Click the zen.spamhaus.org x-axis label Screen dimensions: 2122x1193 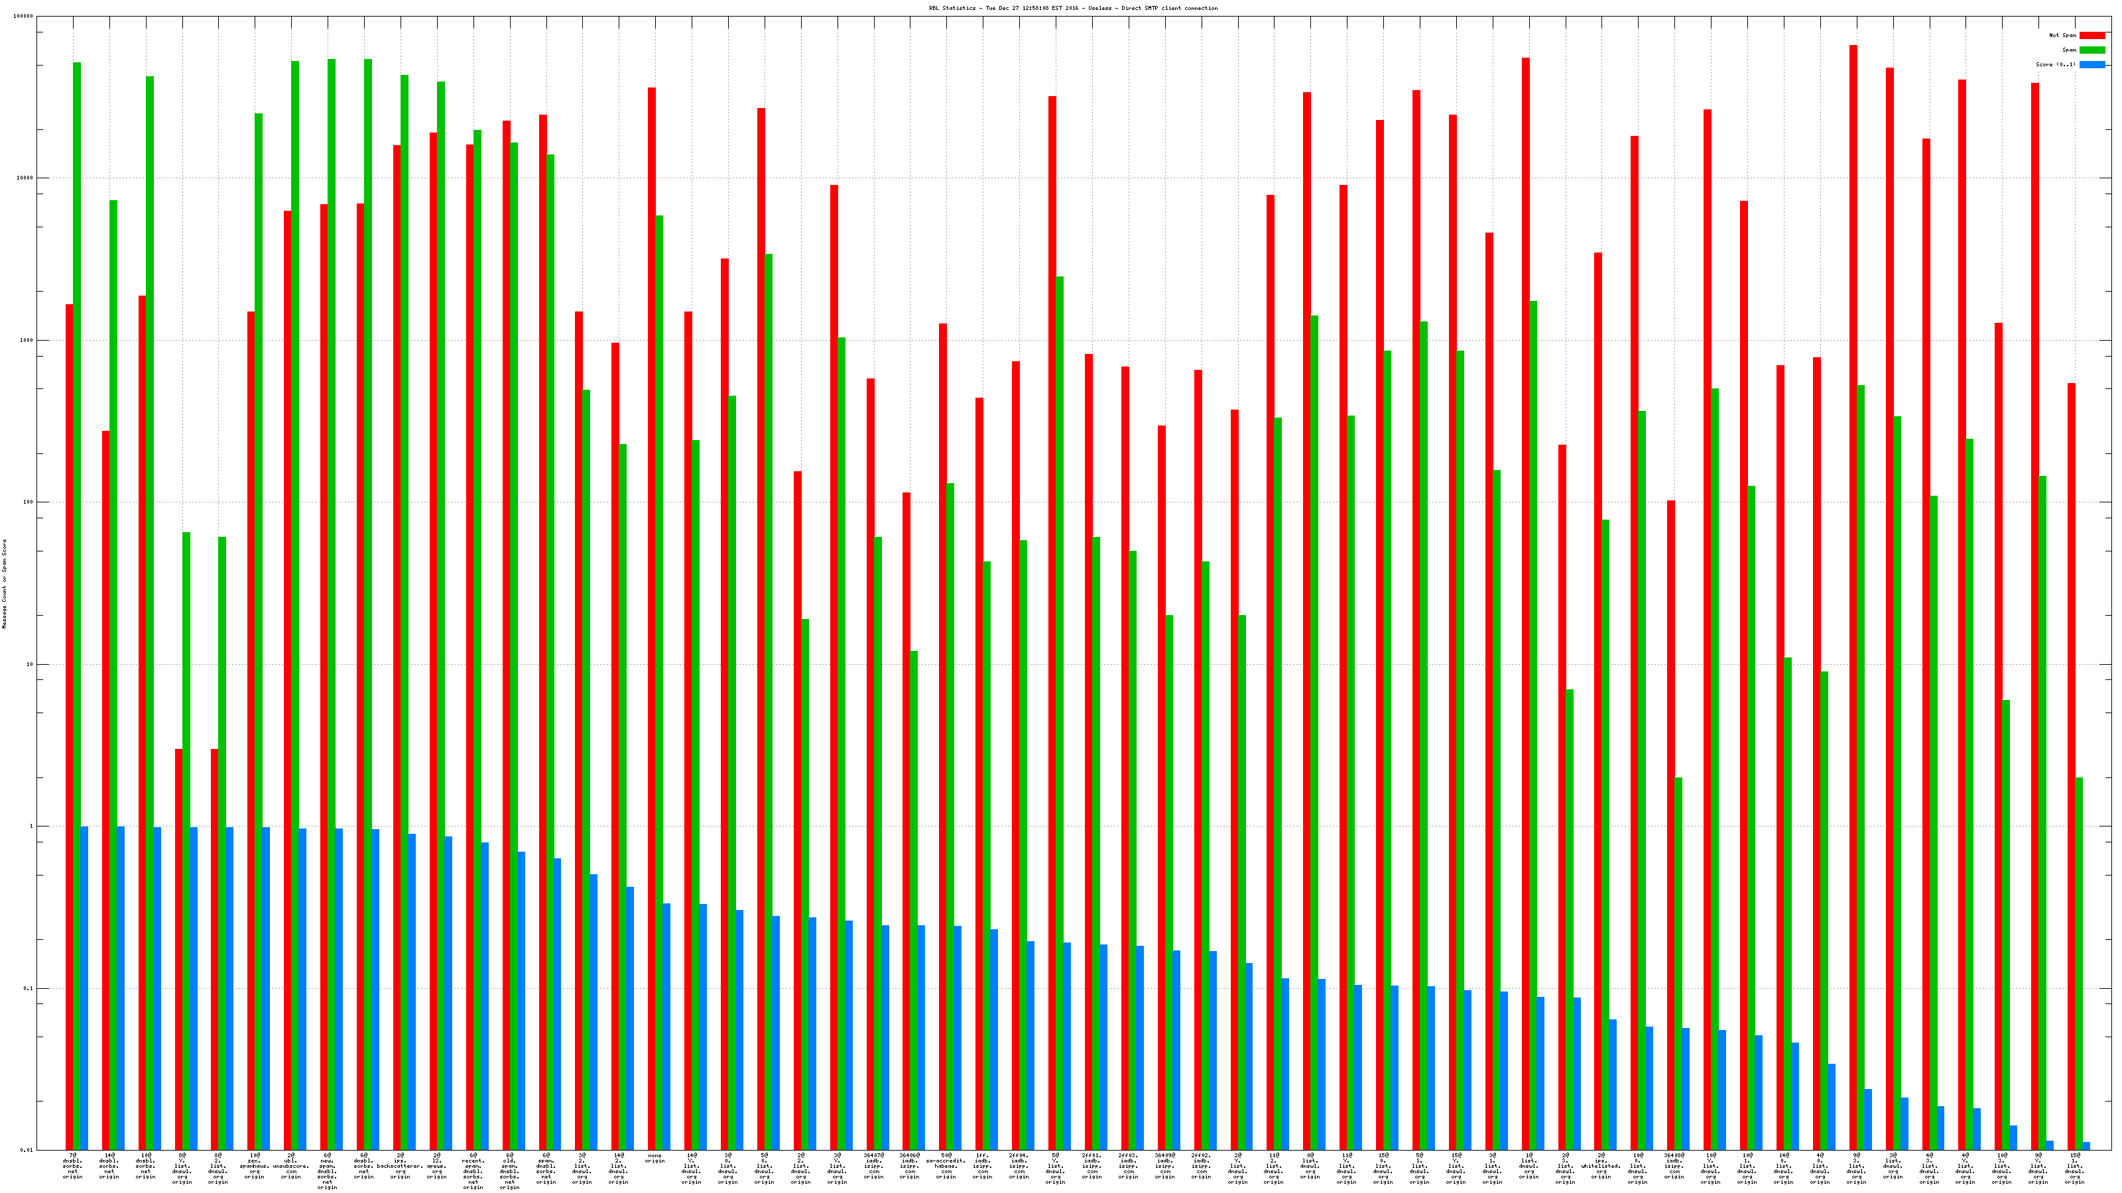point(255,1166)
